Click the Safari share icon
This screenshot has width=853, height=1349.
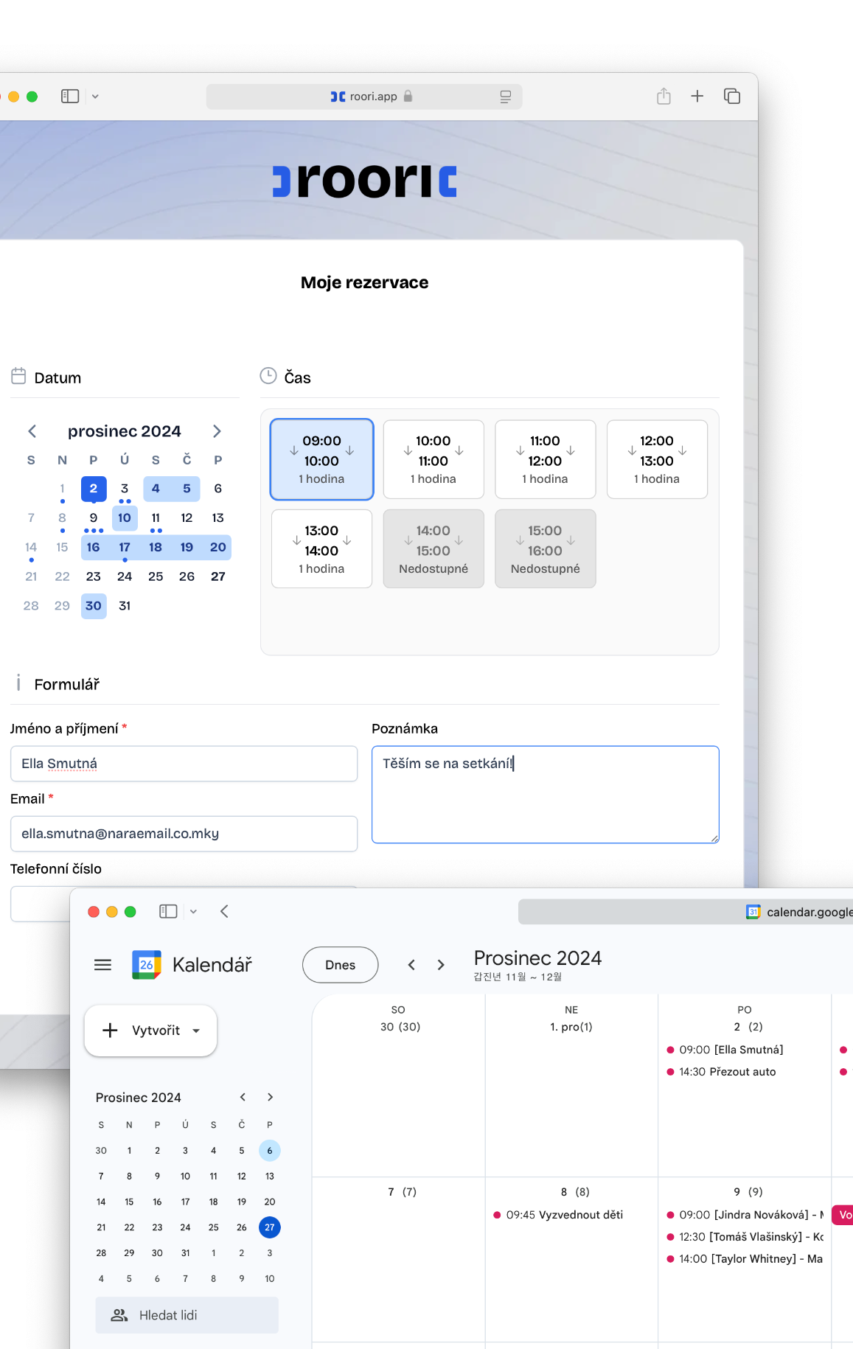(664, 97)
